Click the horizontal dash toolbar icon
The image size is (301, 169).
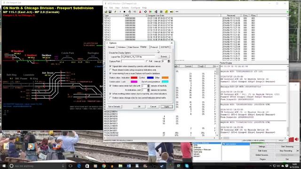tap(177, 12)
